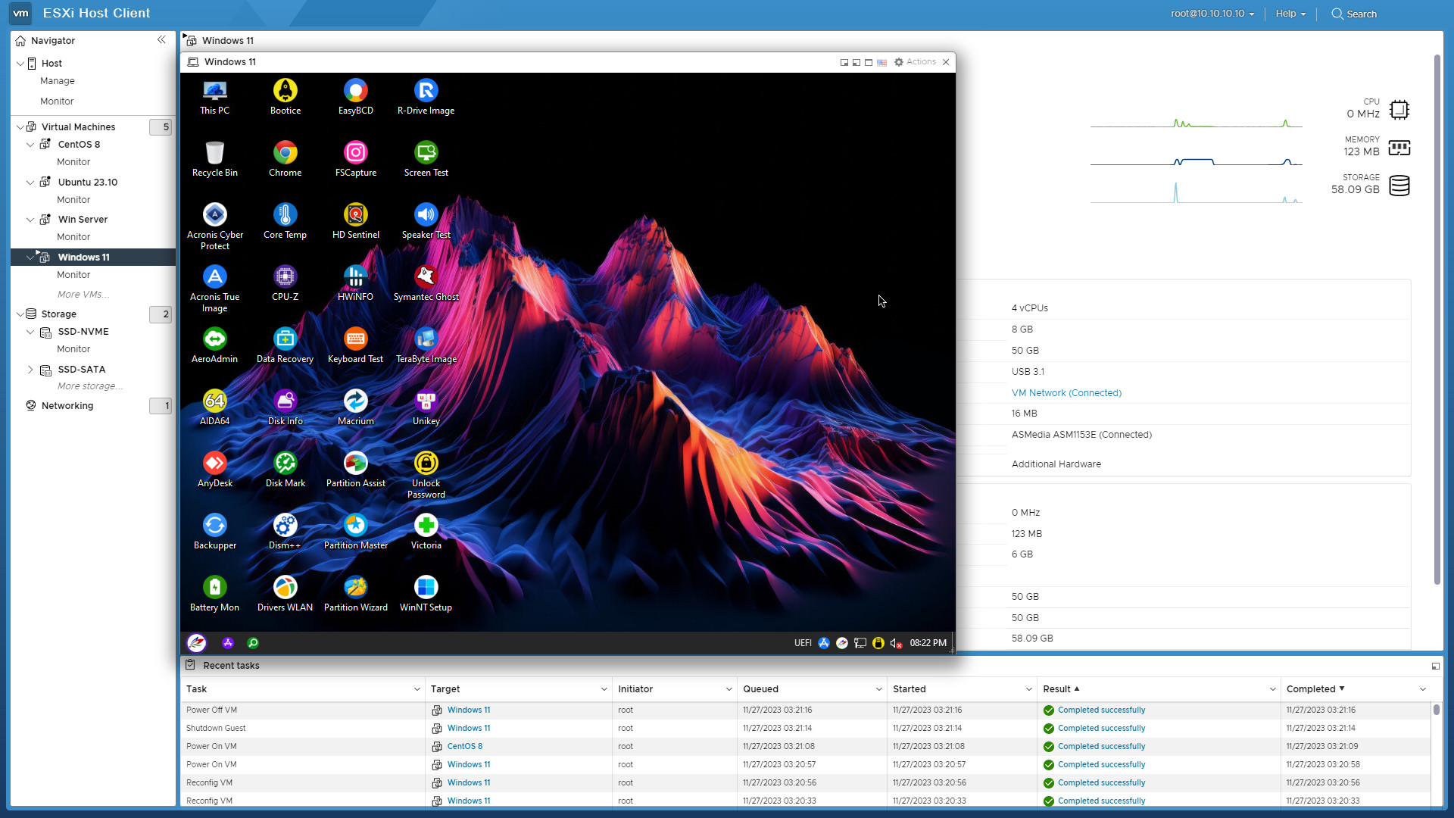
Task: Click the Symantec Ghost desktop icon
Action: coord(426,278)
